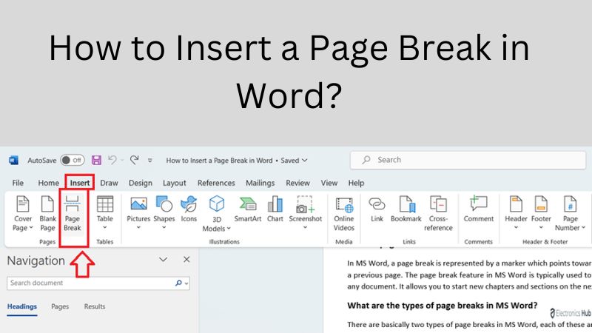Viewport: 592px width, 333px height.
Task: Add a new Comment
Action: pos(478,209)
